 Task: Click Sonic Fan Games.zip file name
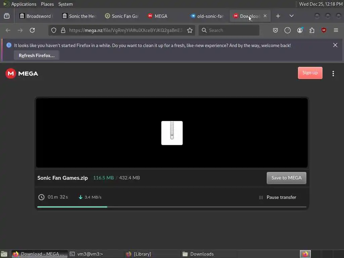[62, 178]
